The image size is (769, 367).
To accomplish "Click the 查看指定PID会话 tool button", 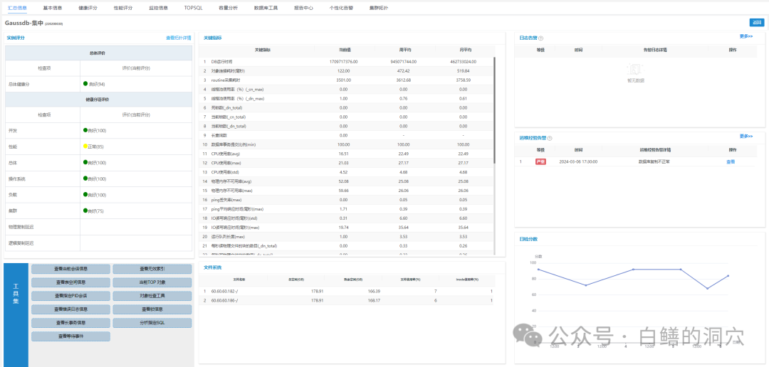I will point(70,296).
